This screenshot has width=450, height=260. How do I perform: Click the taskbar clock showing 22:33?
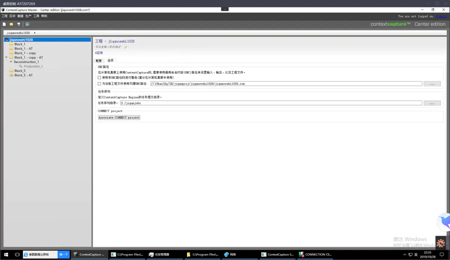pos(428,255)
